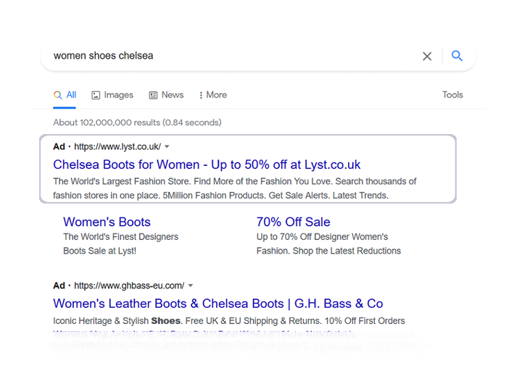Image resolution: width=519 pixels, height=371 pixels.
Task: Open the '70% Off Sale' sitelink
Action: 293,222
